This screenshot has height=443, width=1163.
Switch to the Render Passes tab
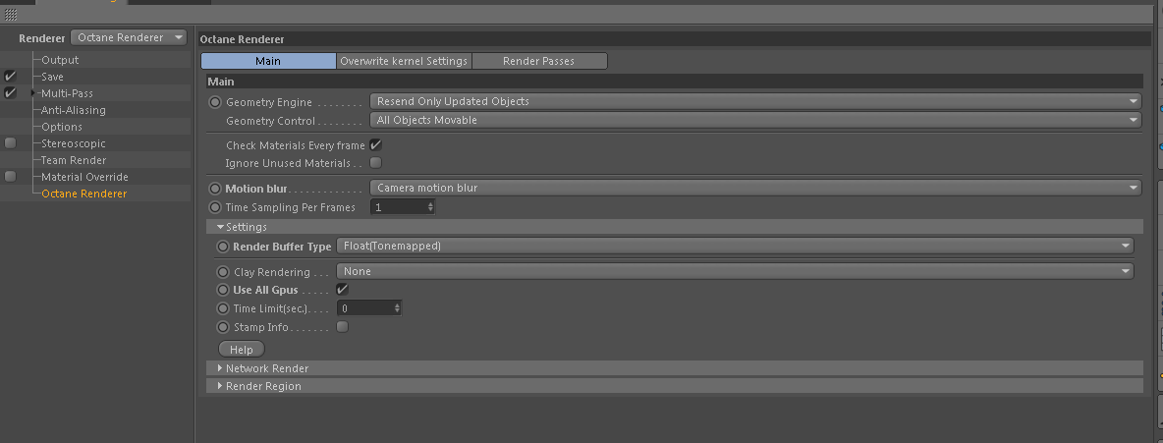click(x=538, y=61)
